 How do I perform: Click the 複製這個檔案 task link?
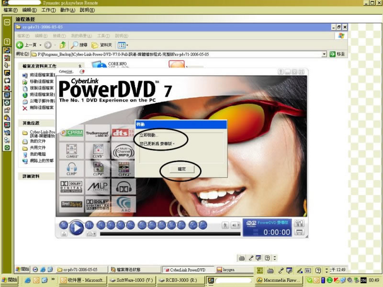(38, 88)
